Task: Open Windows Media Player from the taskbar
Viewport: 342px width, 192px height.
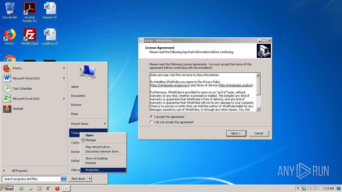Action: 39,189
